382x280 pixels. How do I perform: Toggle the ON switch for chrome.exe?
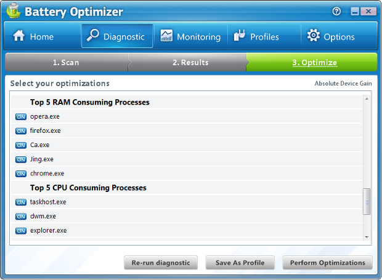(21, 174)
